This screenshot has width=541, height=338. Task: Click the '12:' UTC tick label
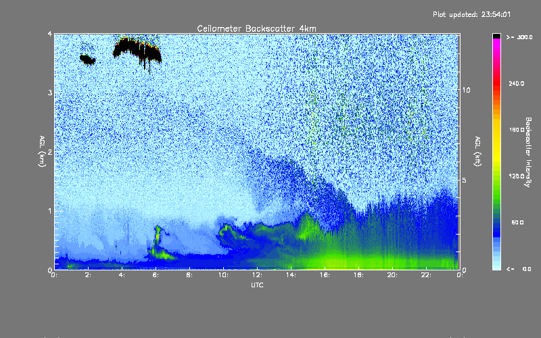tap(257, 275)
